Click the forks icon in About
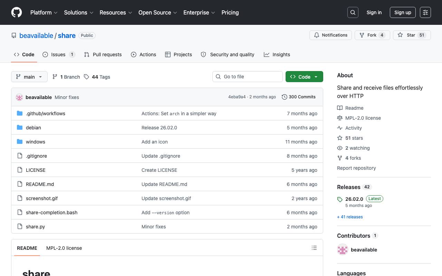Screen dimensions: 442x276 coord(340,158)
